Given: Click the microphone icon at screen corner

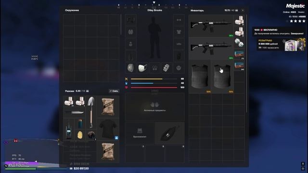Looking at the screenshot, I should pyautogui.click(x=303, y=164).
